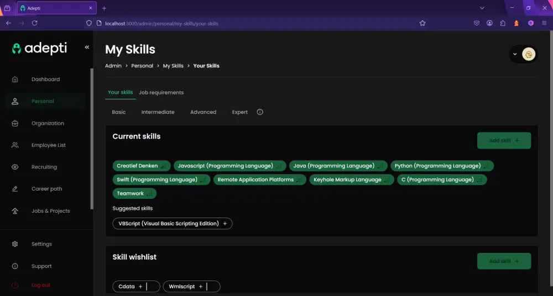The height and width of the screenshot is (296, 553).
Task: Click the adepti logo
Action: coord(39,48)
